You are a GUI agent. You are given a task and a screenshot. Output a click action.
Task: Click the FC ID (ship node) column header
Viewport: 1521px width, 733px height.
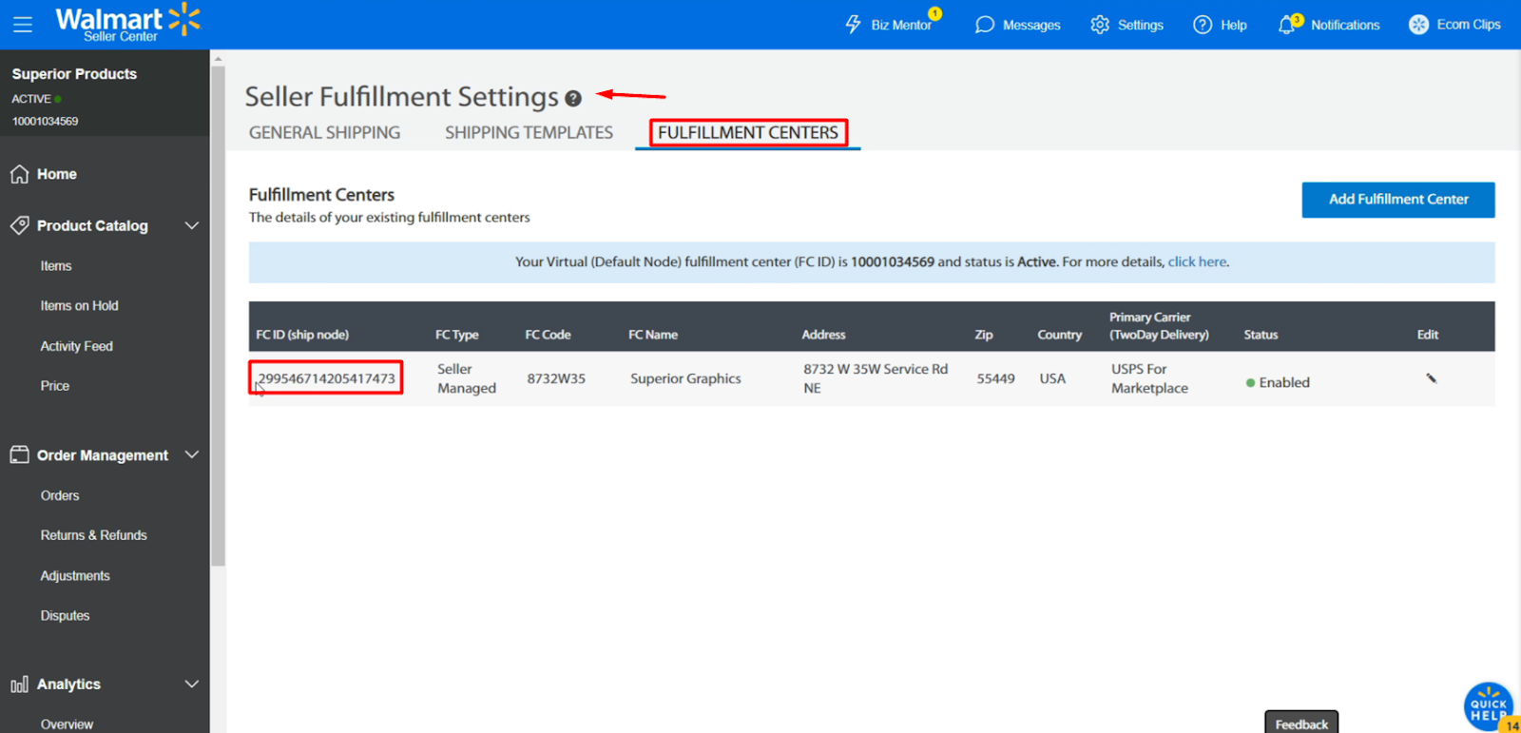(x=302, y=335)
